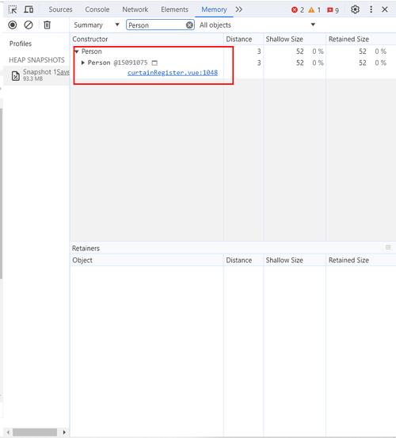
Task: Click the warning count triangle badge
Action: (314, 10)
